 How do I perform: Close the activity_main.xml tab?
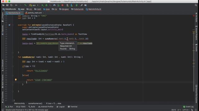pos(44,13)
